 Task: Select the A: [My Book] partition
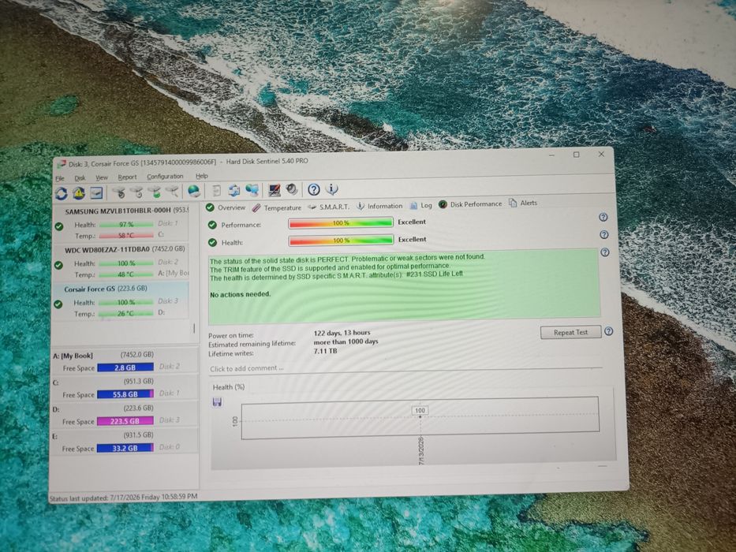coord(123,361)
